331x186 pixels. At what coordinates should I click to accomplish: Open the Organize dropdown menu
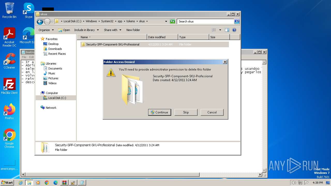pyautogui.click(x=46, y=30)
